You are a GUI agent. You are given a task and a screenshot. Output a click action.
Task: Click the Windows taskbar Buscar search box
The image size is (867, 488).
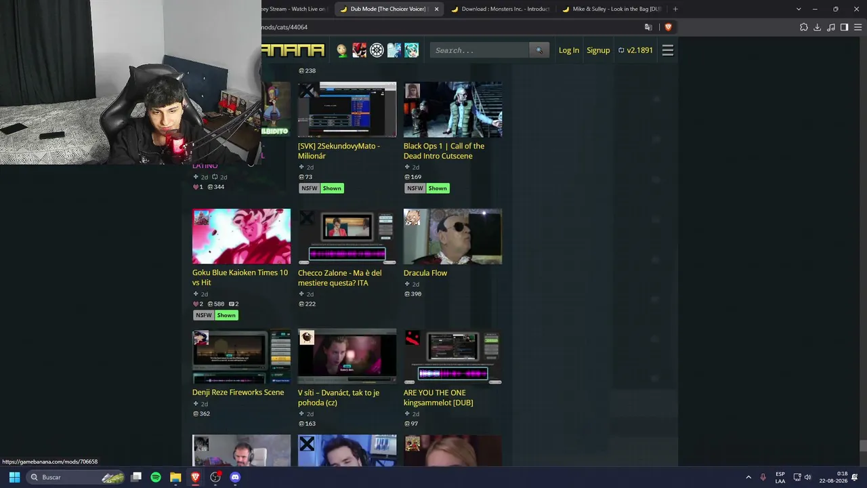pos(77,477)
